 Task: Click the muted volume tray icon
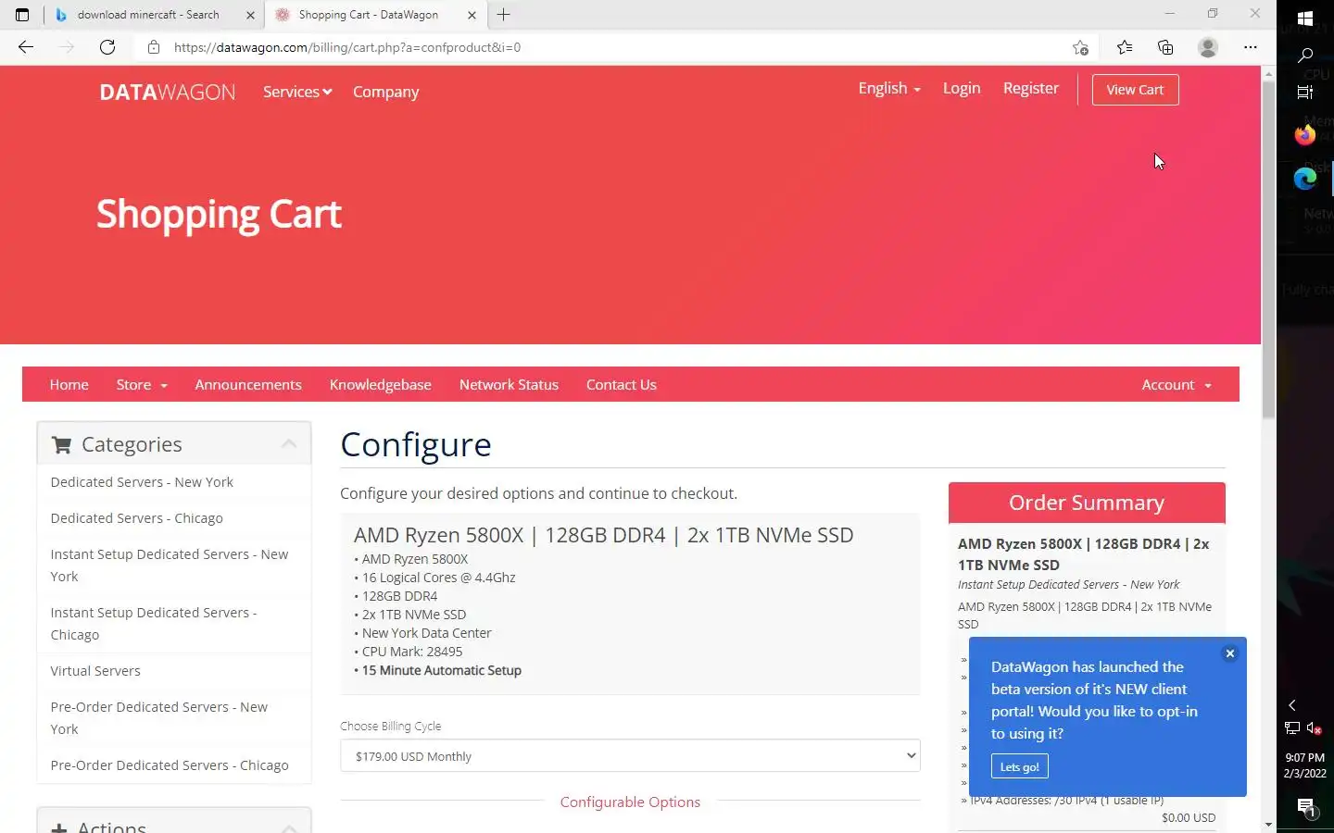[1315, 728]
